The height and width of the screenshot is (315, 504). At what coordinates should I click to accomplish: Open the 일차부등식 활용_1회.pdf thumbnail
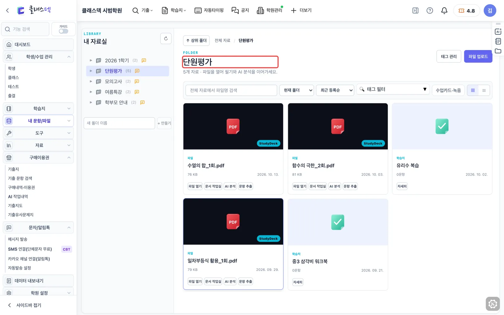(x=233, y=222)
